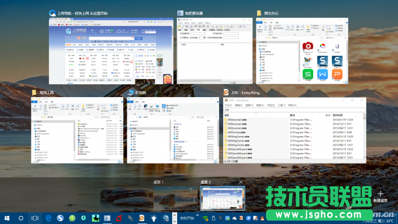Click the taskbar toolbar scroll down arrow
The height and width of the screenshot is (224, 398).
(174, 222)
